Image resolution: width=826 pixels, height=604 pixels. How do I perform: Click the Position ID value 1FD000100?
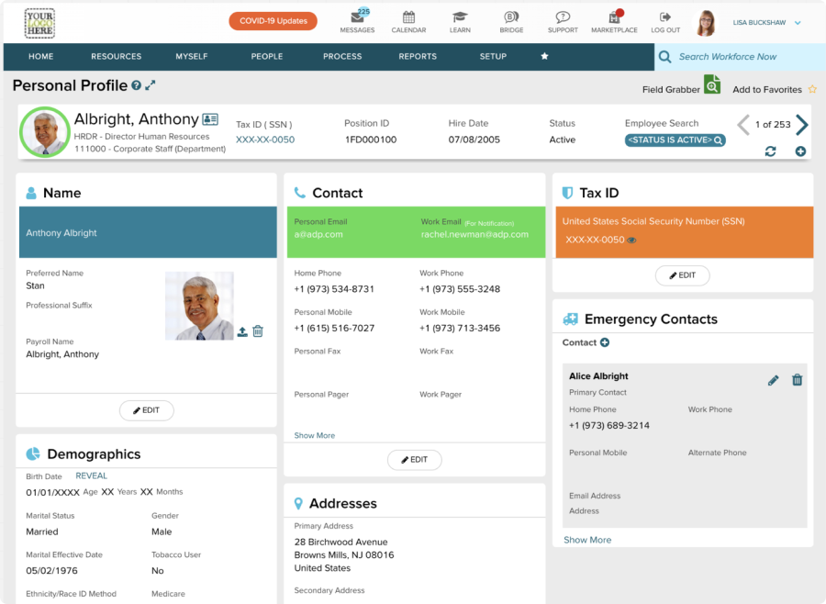pyautogui.click(x=371, y=140)
